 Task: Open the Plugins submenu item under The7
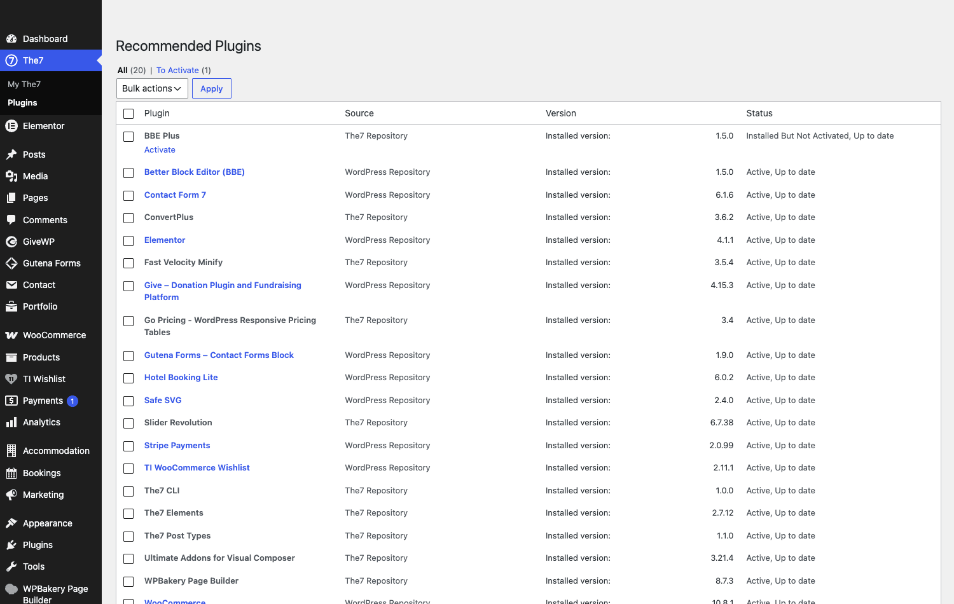click(22, 102)
